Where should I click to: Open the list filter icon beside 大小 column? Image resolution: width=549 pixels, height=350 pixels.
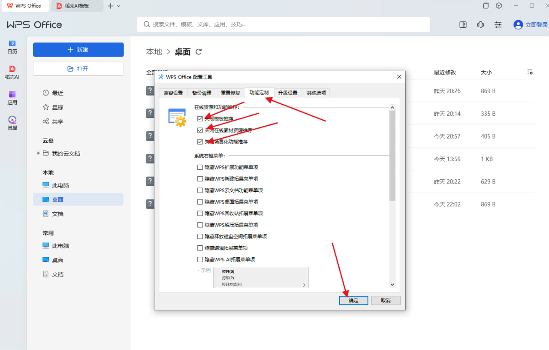[530, 72]
